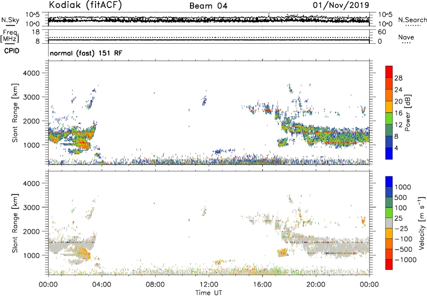
Task: Click the 'Beam 04' label
Action: (x=208, y=6)
